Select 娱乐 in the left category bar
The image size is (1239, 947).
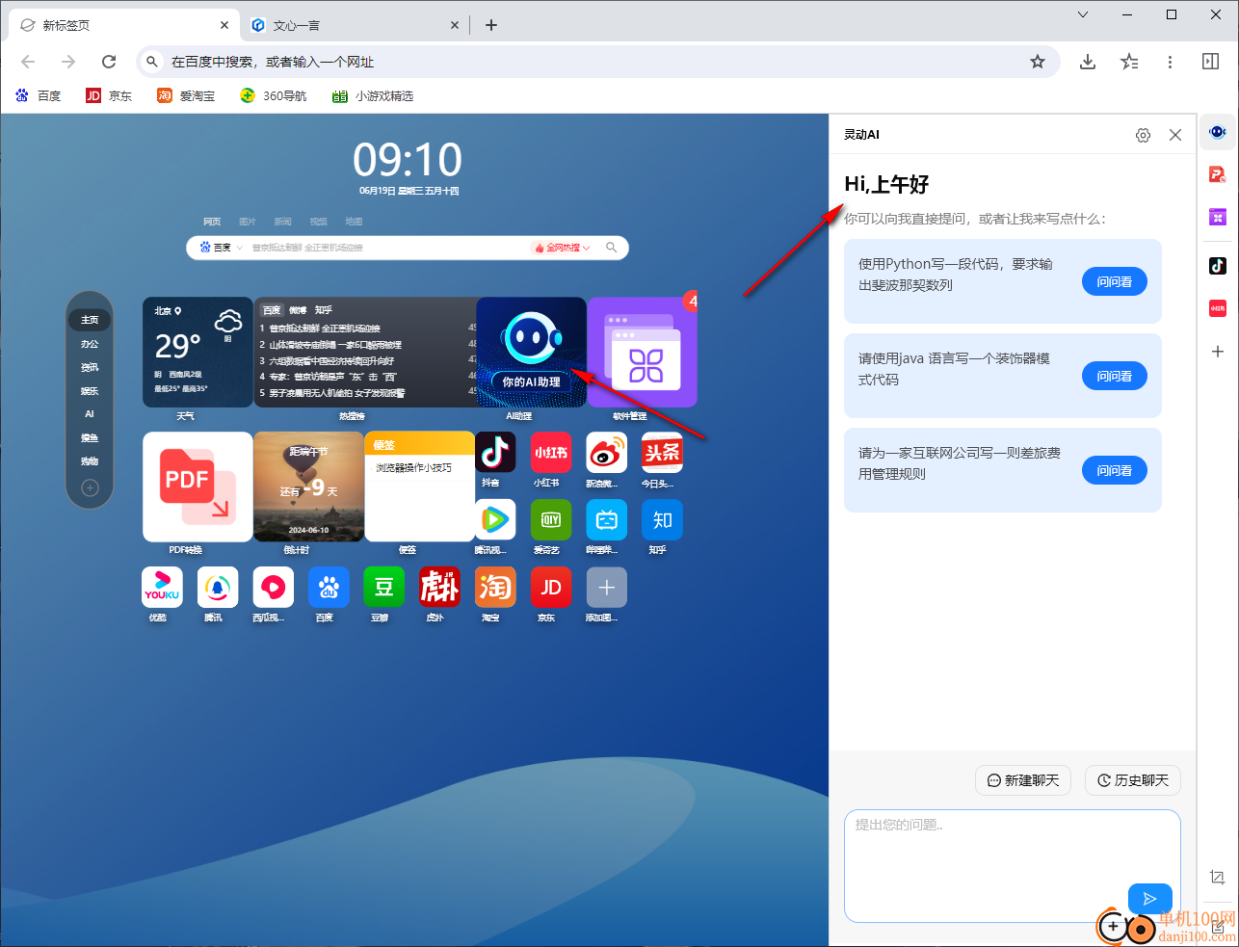90,391
